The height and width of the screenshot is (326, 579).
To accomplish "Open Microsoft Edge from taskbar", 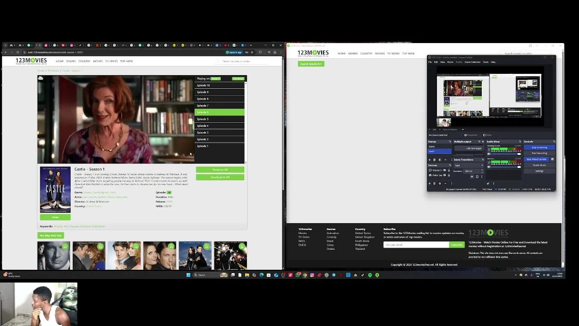I will [x=261, y=275].
